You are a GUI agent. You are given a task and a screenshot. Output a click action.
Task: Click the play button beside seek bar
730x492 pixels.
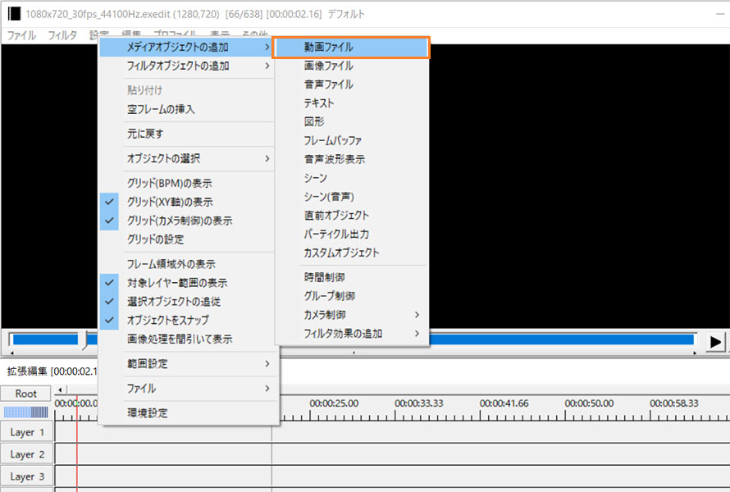tap(715, 342)
